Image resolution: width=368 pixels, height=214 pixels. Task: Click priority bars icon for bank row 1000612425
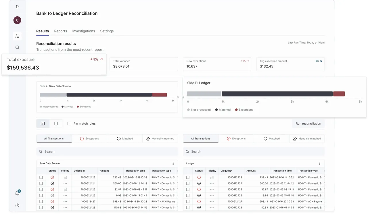[65, 190]
